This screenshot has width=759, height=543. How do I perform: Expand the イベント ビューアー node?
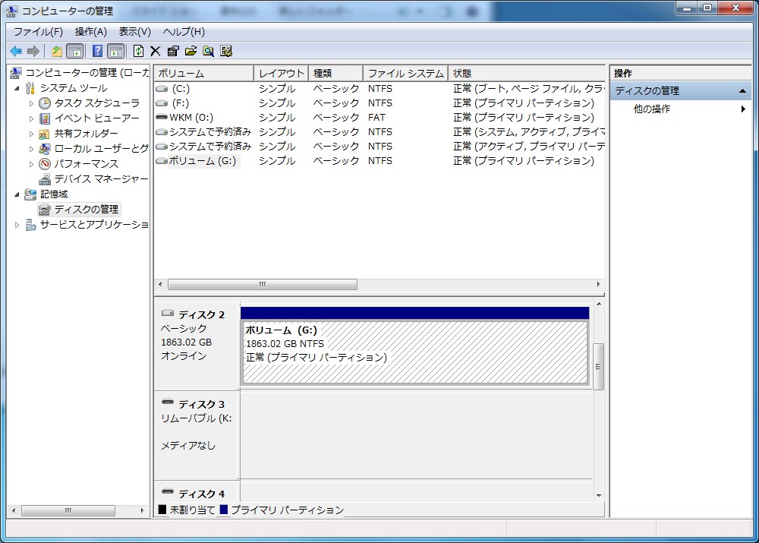tap(31, 118)
